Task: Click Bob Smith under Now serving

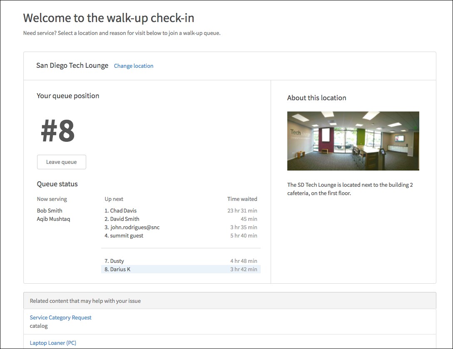Action: point(50,211)
